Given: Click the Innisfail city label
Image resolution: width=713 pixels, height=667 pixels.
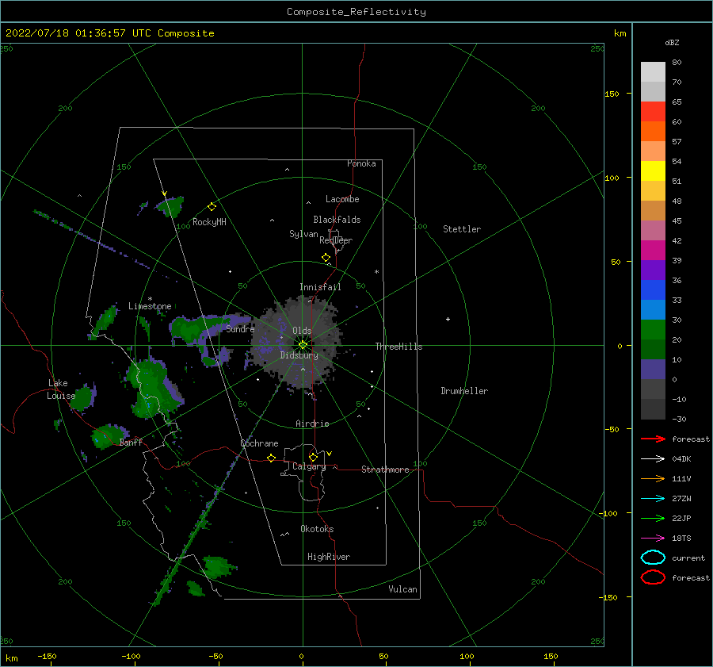Looking at the screenshot, I should [x=320, y=287].
